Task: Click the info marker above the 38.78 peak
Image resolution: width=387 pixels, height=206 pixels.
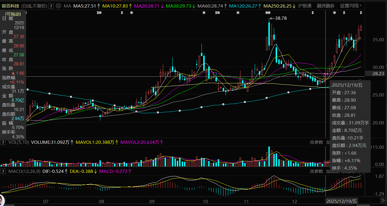Action: 268,12
